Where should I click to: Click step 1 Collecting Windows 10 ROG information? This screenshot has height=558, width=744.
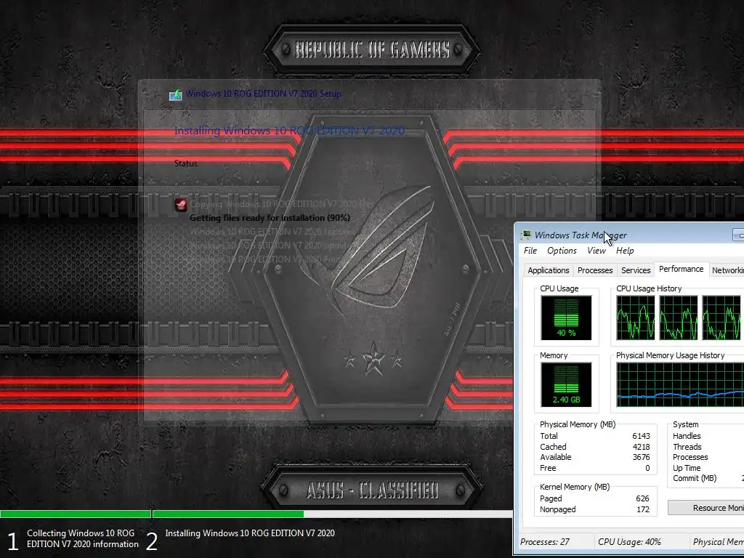[x=73, y=539]
